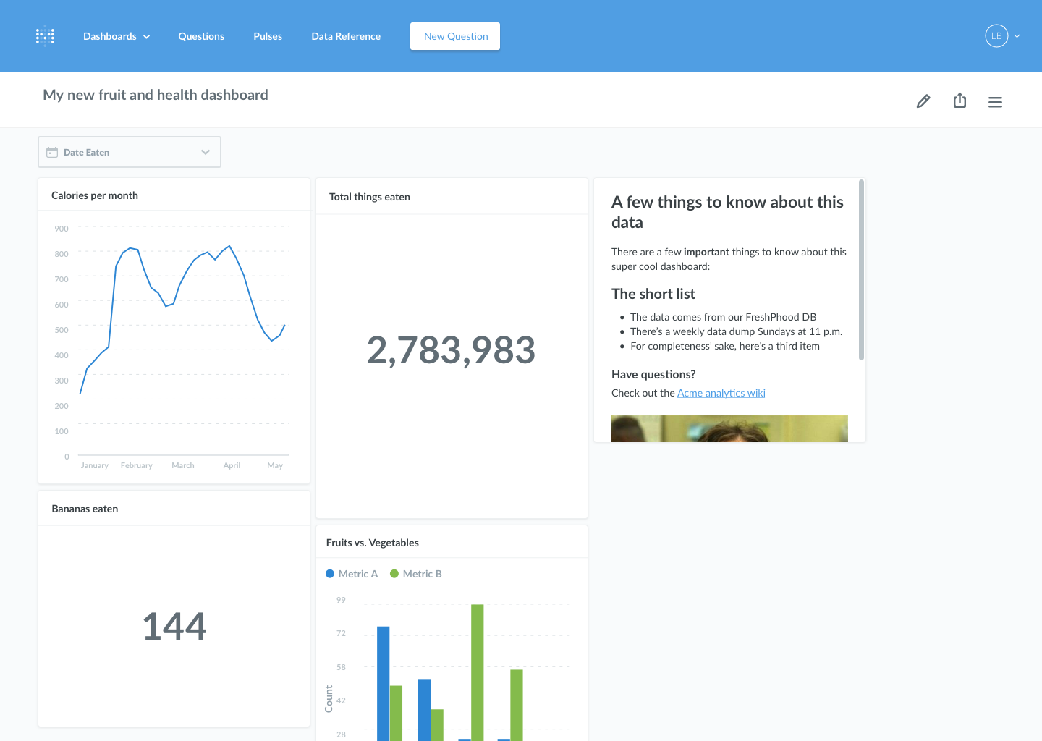Toggle Metric A visibility in Fruits vs. Vegetables
This screenshot has height=741, width=1042.
(x=352, y=573)
